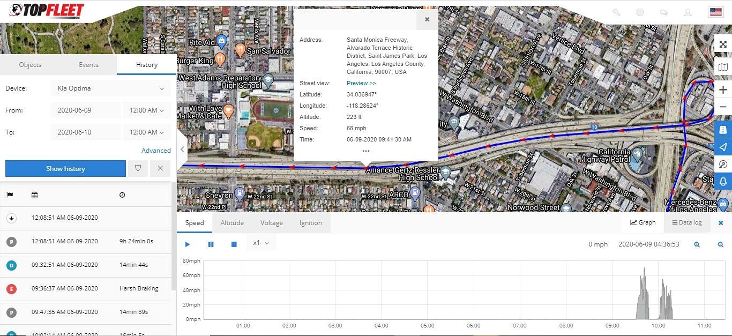Image resolution: width=732 pixels, height=336 pixels.
Task: Expand popup details with three dots
Action: (366, 151)
